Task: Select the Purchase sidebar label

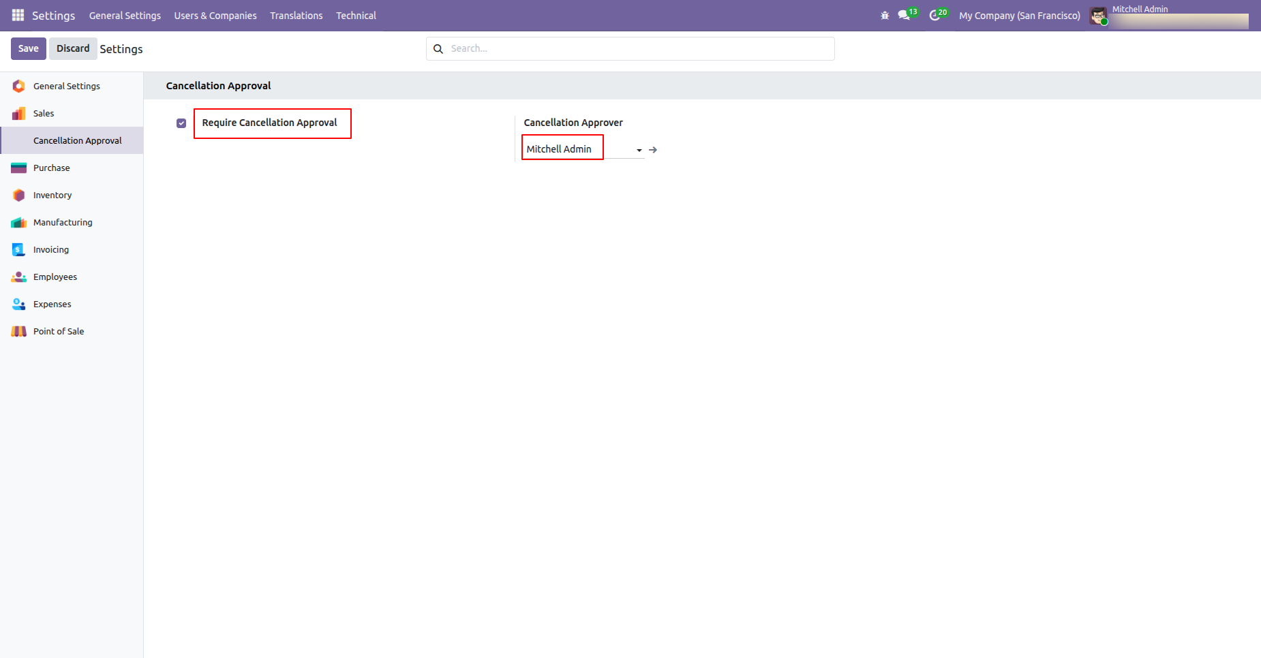Action: pyautogui.click(x=52, y=168)
